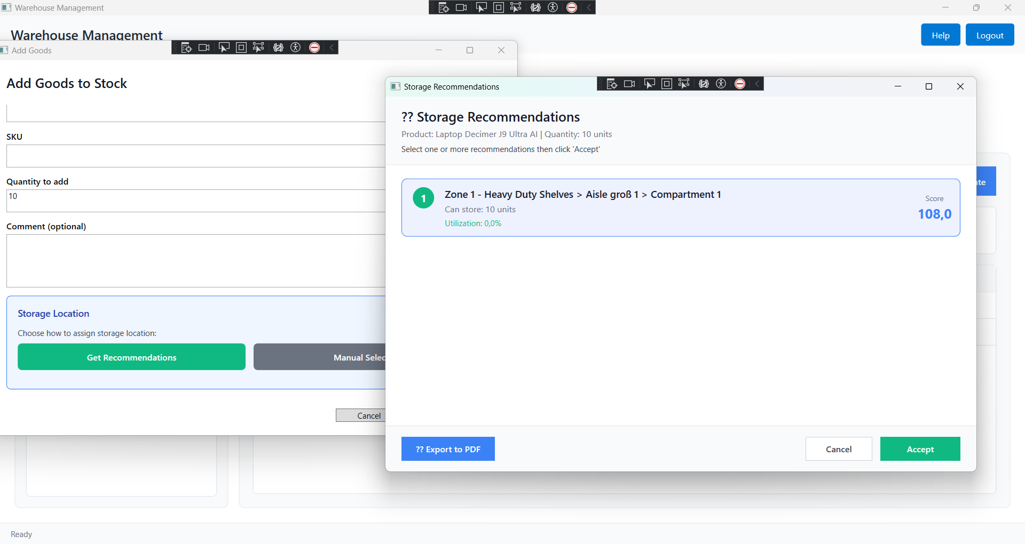Open Help in the main window
This screenshot has height=544, width=1025.
click(940, 35)
